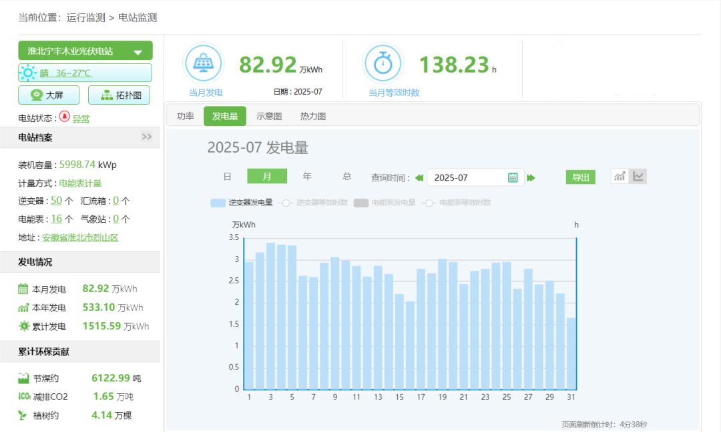This screenshot has height=432, width=721.
Task: Collapse the 电站档案 panel with double chevron
Action: 147,137
